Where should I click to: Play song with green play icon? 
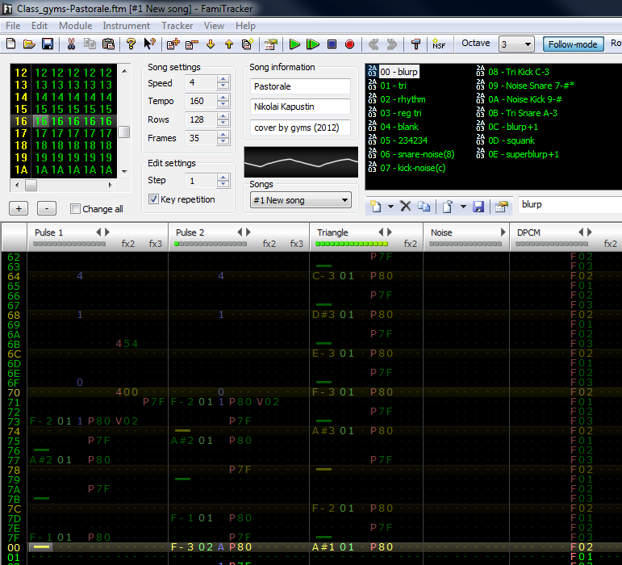(x=294, y=44)
